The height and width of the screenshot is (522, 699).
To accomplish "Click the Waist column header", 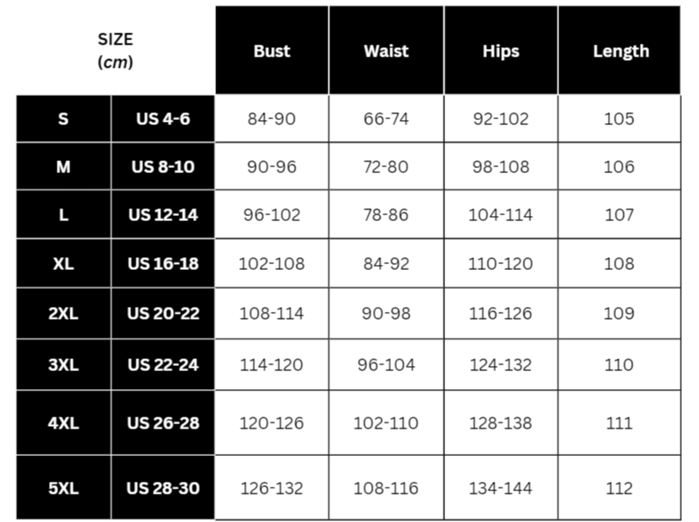I will click(386, 51).
